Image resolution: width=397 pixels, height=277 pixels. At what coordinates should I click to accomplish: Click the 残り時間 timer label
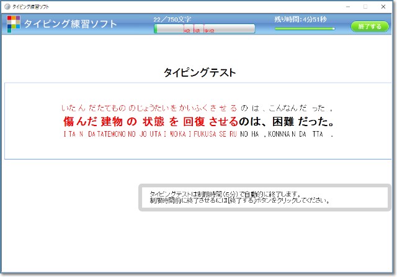[x=304, y=19]
